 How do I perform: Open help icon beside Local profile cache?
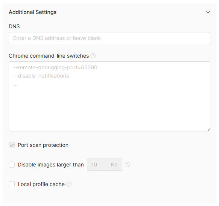(x=69, y=184)
